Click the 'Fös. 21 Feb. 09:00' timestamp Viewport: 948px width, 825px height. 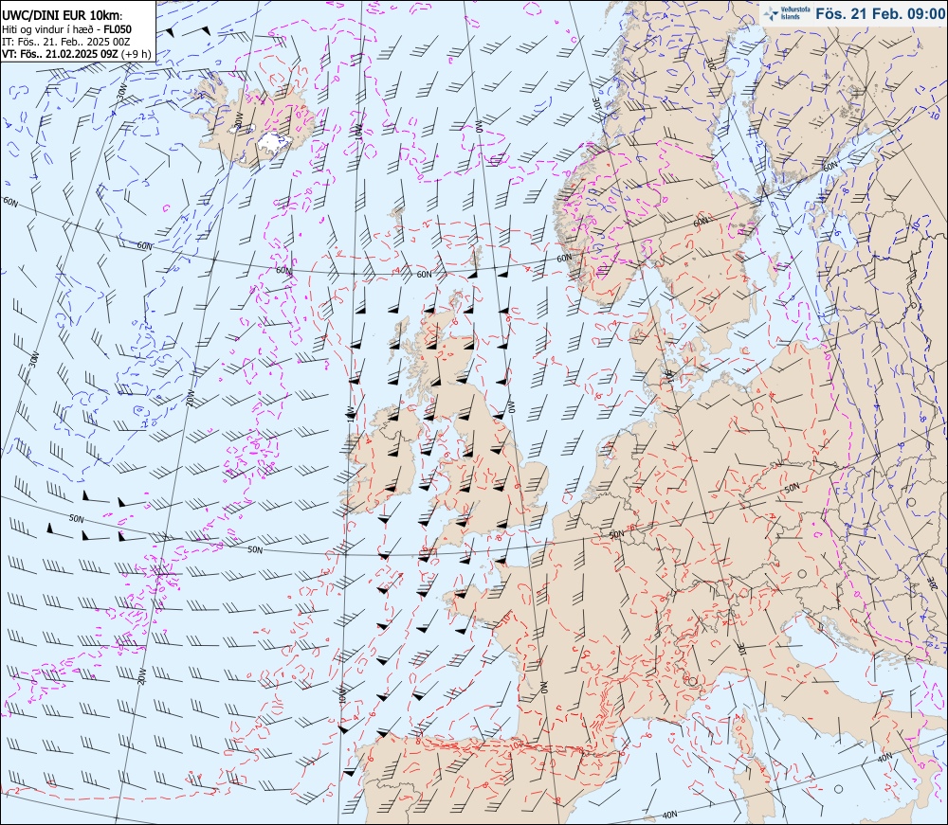coord(880,13)
